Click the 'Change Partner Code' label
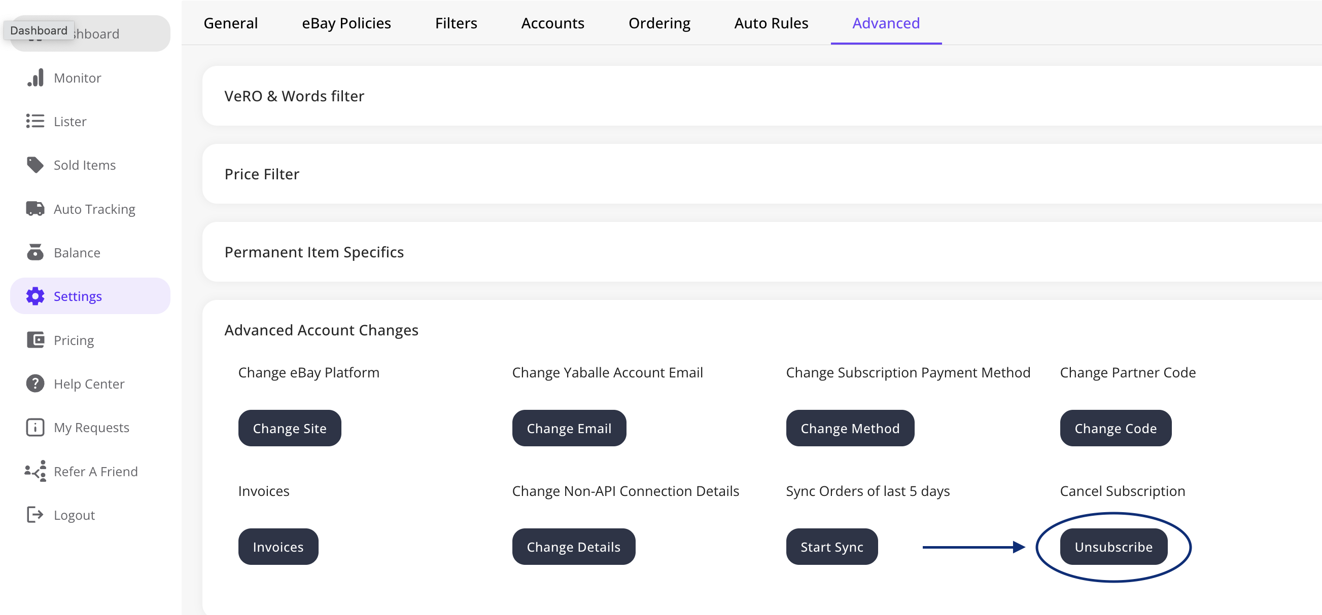This screenshot has height=615, width=1322. click(x=1128, y=372)
